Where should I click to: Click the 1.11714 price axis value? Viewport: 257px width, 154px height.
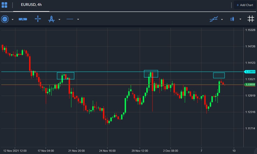[250, 128]
